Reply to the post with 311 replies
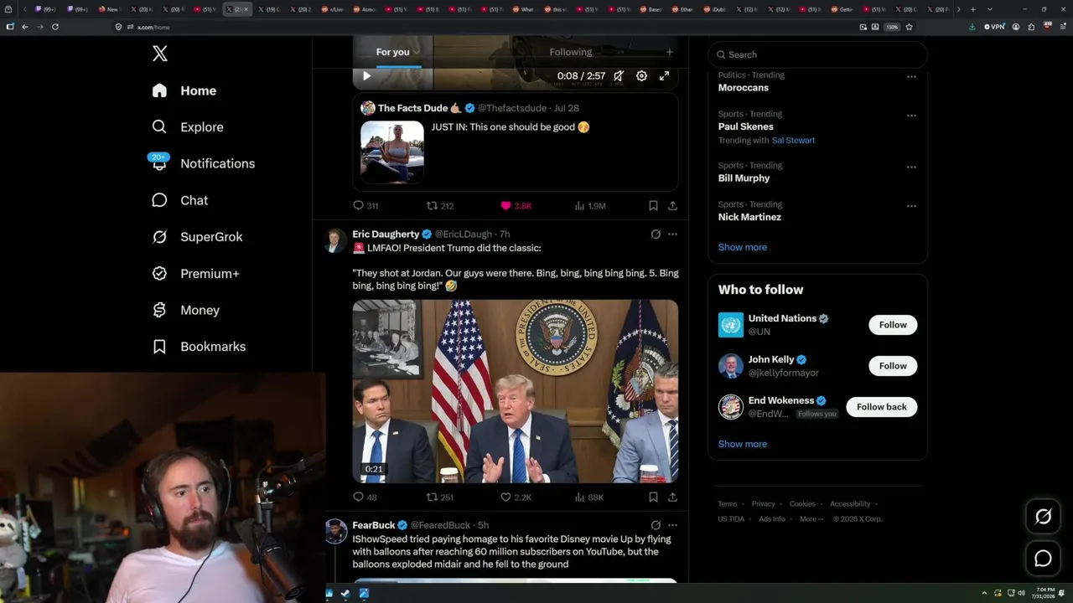The image size is (1073, 603). point(365,205)
